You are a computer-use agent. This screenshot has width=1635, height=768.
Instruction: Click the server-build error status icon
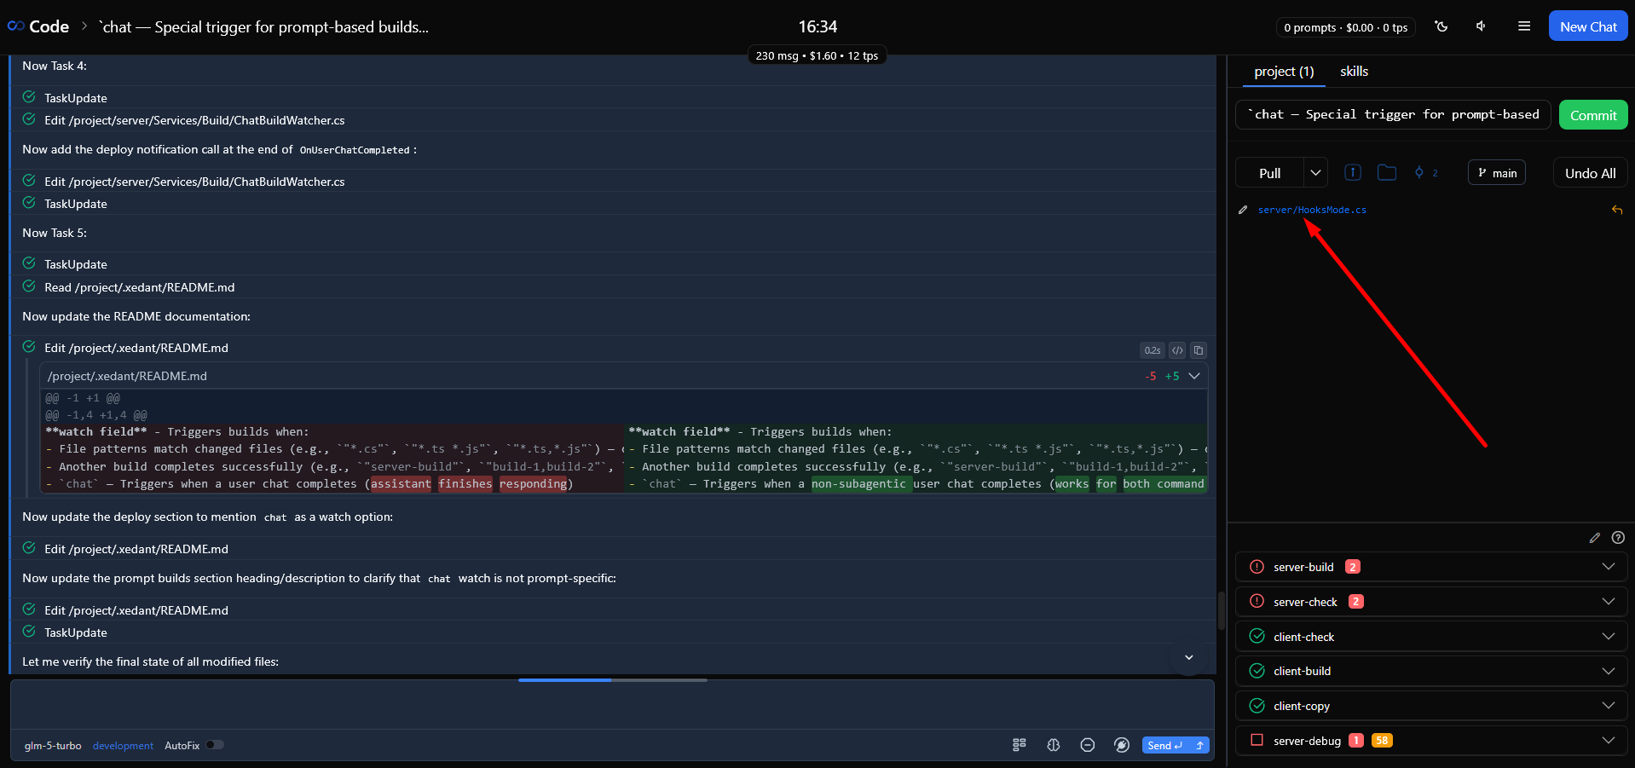tap(1257, 567)
